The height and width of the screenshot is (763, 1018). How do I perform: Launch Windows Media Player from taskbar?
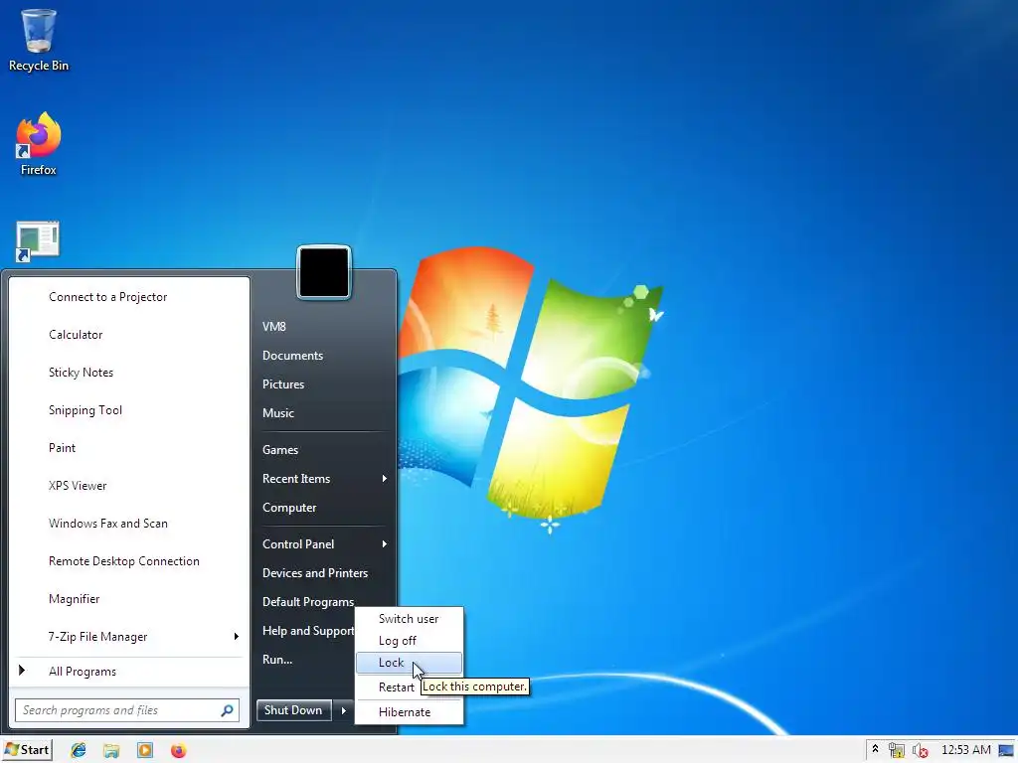click(145, 750)
